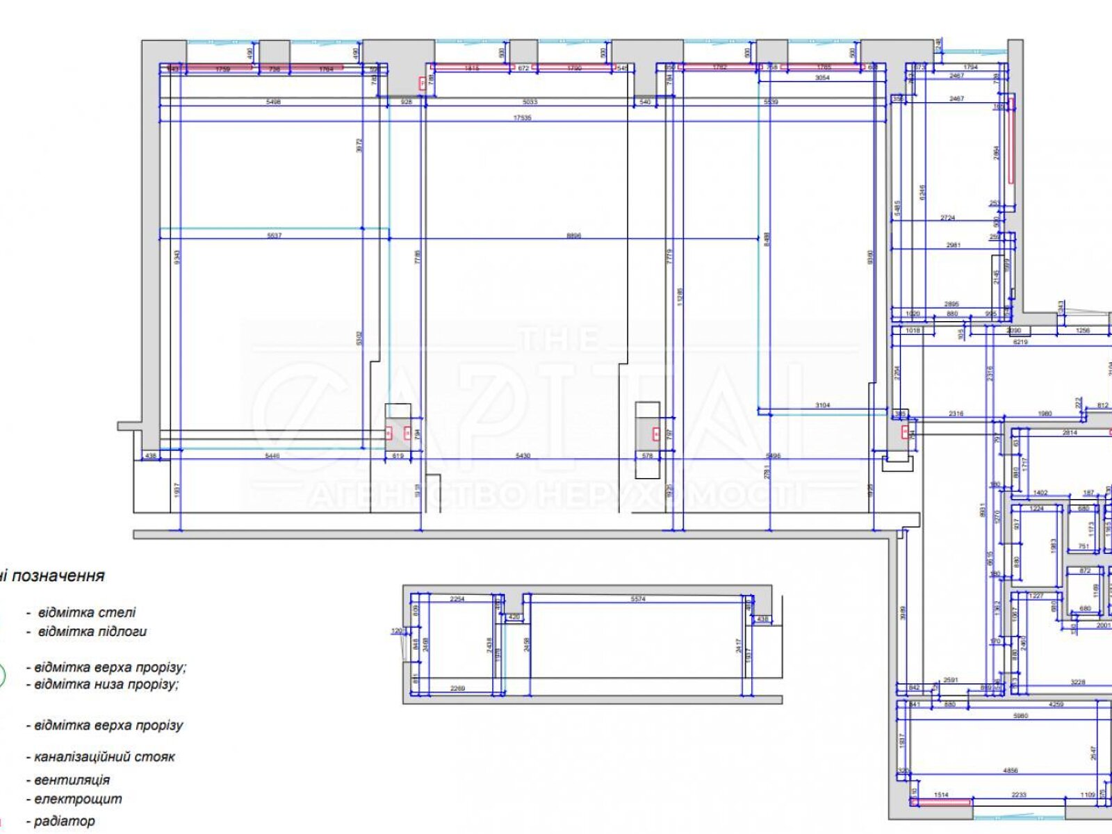
Task: Select the dimension value "5537"
Action: coord(274,236)
